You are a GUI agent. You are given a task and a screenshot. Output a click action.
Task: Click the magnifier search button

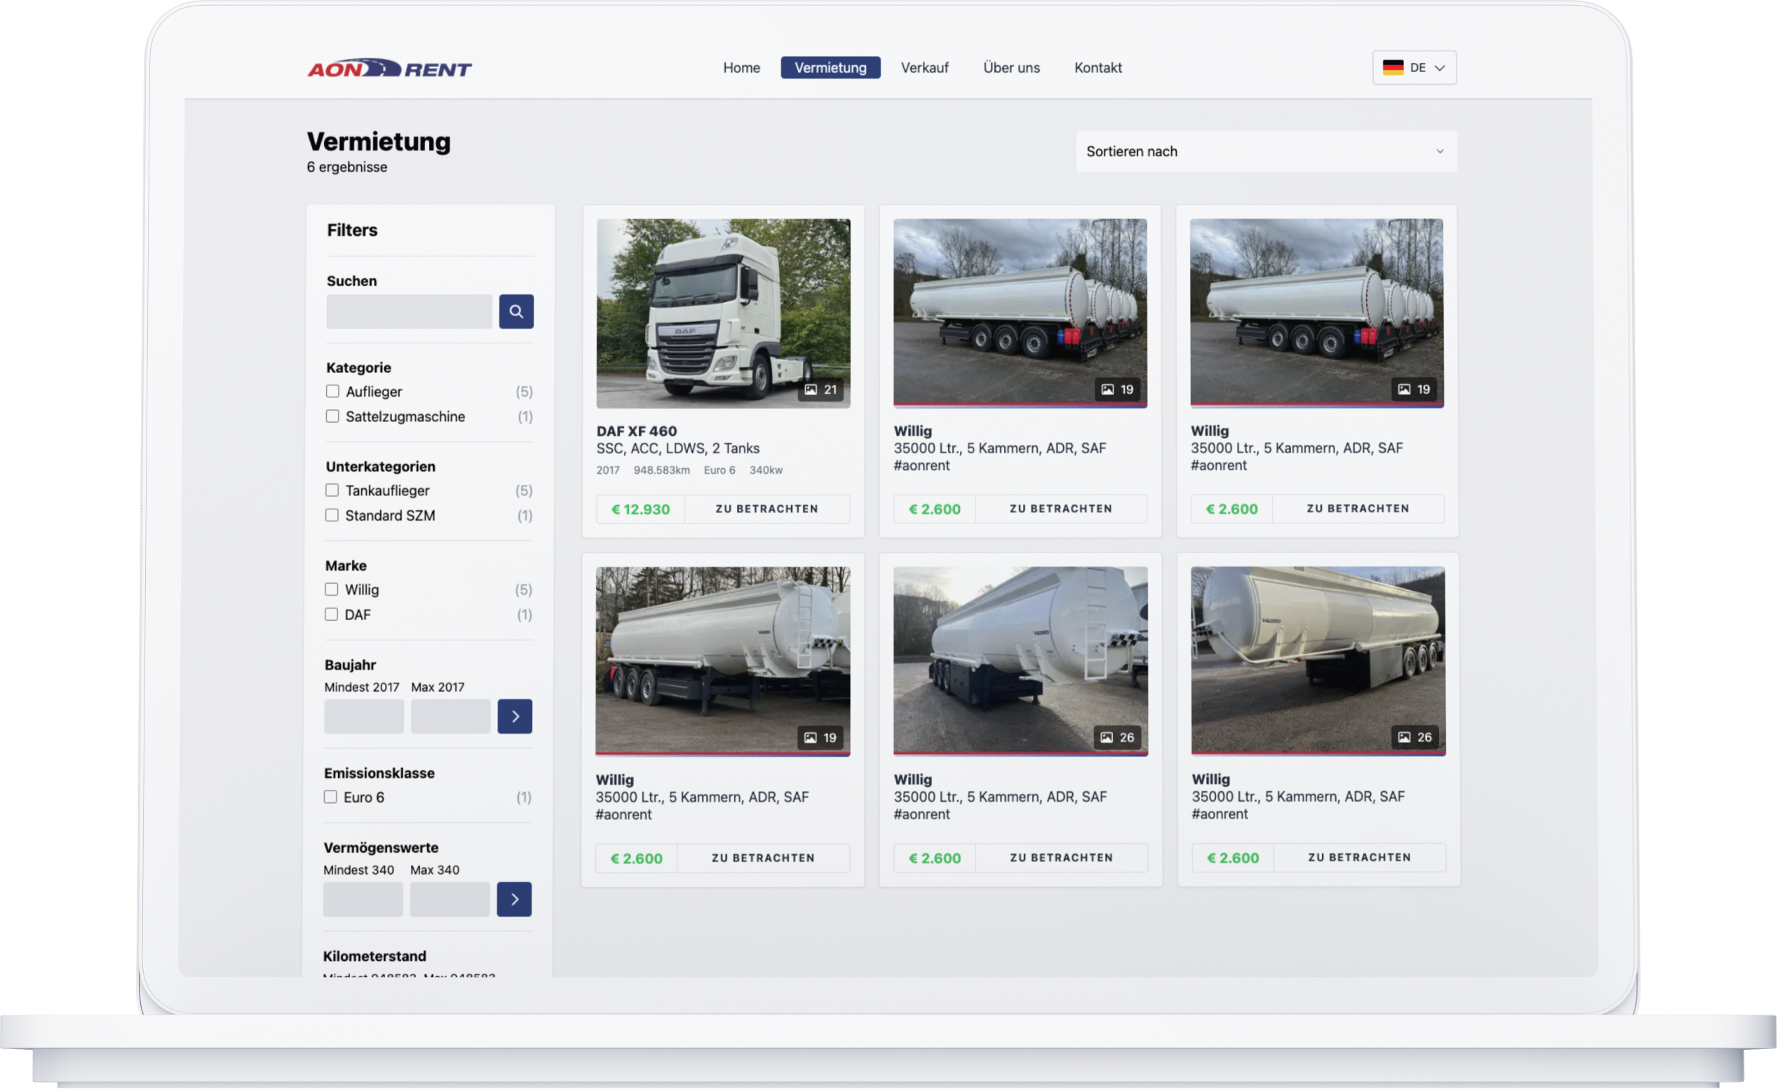click(516, 311)
